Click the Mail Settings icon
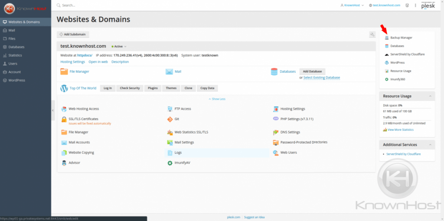The image size is (444, 221). point(170,142)
